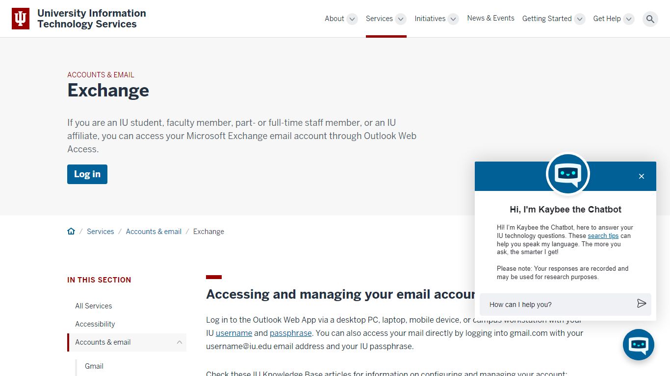Open the search tips link in chatbot
670x376 pixels.
603,236
